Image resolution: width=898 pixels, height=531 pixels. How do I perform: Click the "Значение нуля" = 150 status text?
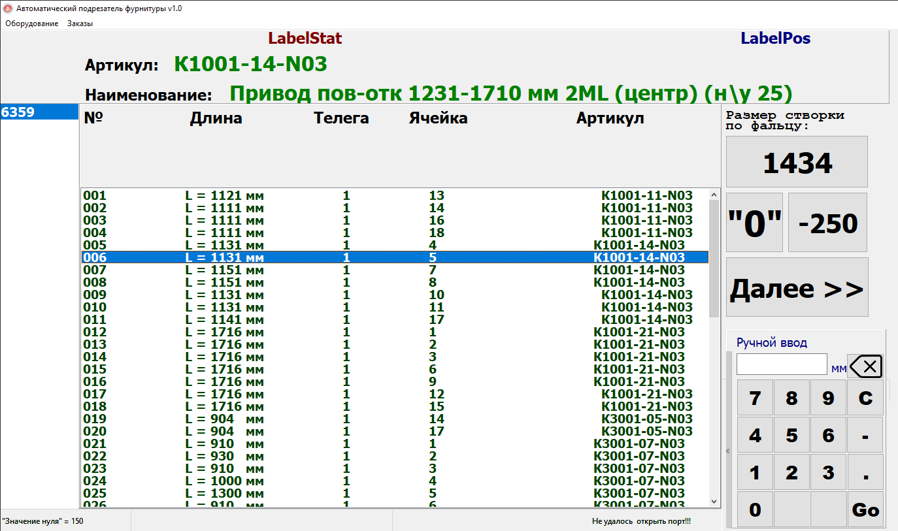click(42, 521)
